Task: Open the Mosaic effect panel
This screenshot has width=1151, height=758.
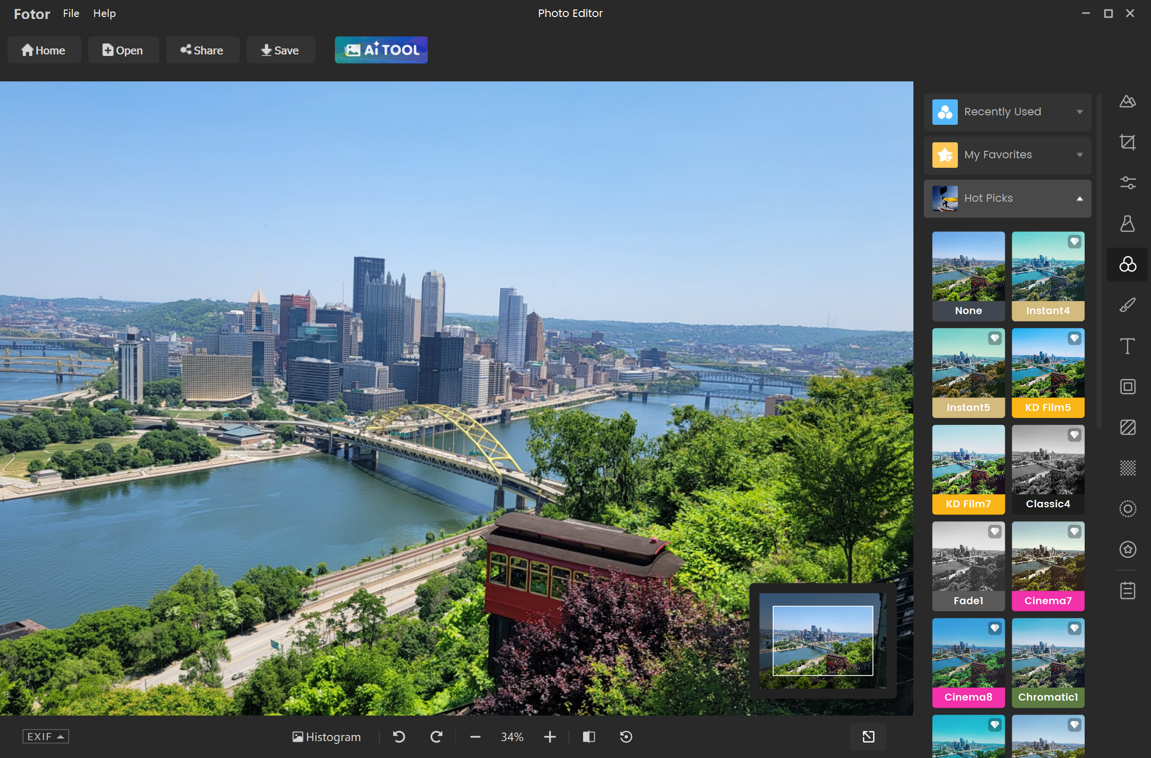Action: (1128, 468)
